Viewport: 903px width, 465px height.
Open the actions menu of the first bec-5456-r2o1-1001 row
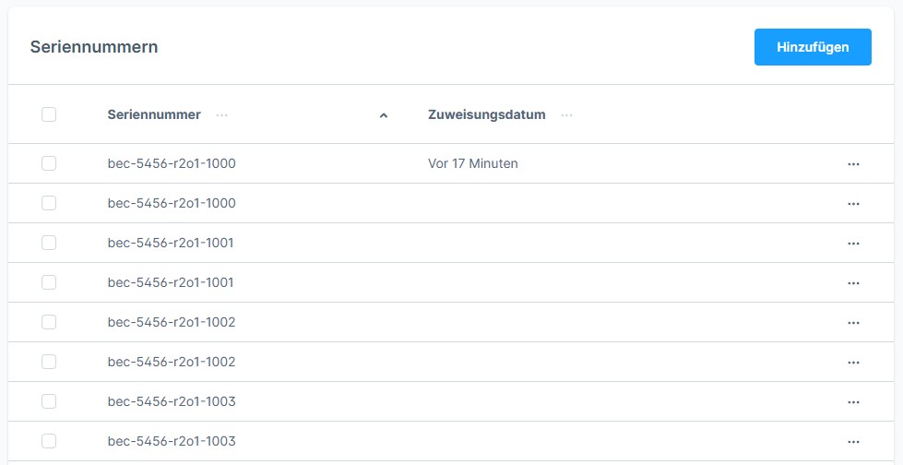click(853, 243)
